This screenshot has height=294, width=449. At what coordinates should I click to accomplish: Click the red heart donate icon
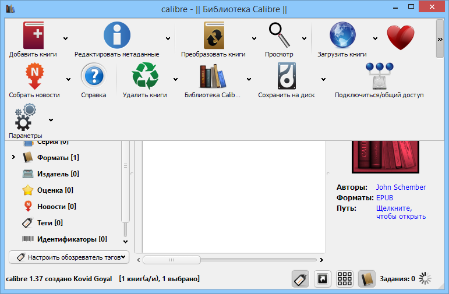[x=401, y=37]
